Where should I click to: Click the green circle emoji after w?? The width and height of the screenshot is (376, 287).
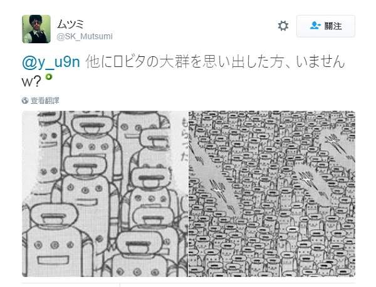pos(49,77)
